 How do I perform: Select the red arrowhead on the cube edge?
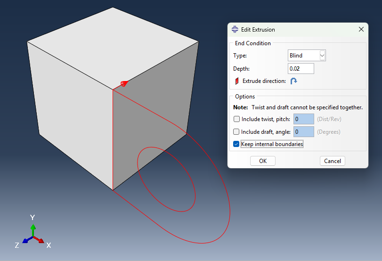pos(124,84)
